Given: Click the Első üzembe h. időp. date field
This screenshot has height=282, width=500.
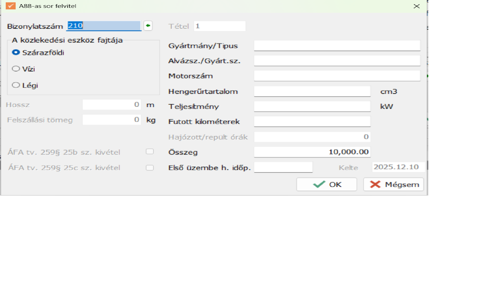Looking at the screenshot, I should pos(283,167).
